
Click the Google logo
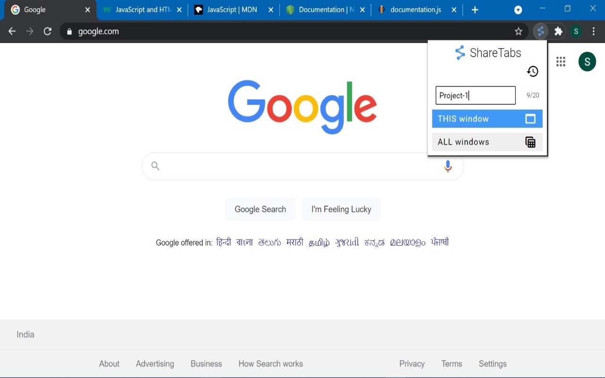pyautogui.click(x=302, y=107)
